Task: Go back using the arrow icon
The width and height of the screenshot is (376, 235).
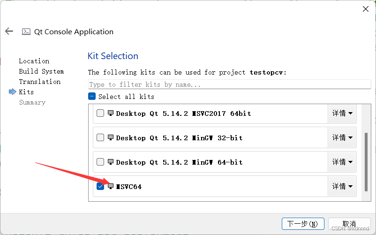Action: coord(9,31)
